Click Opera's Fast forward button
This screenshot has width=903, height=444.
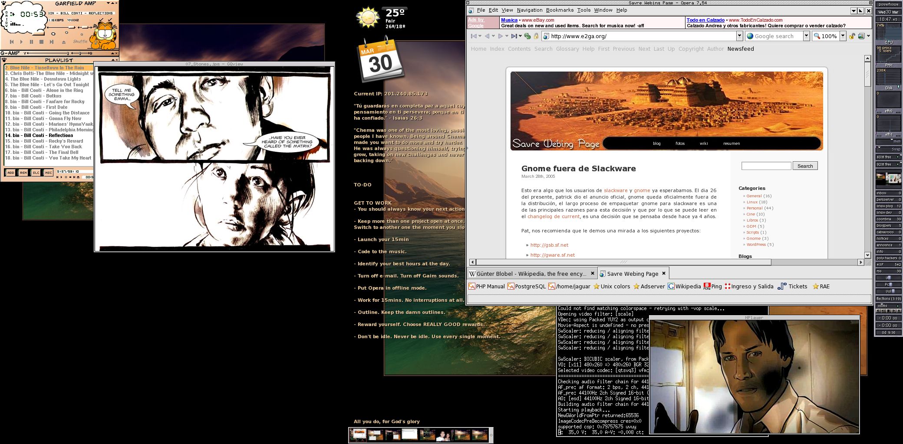(x=514, y=36)
